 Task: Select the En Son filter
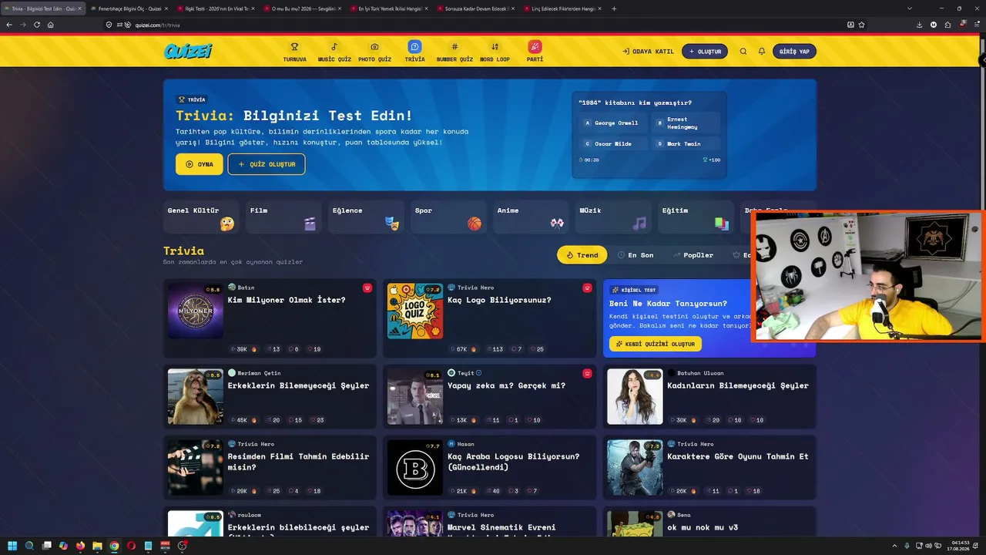point(636,255)
